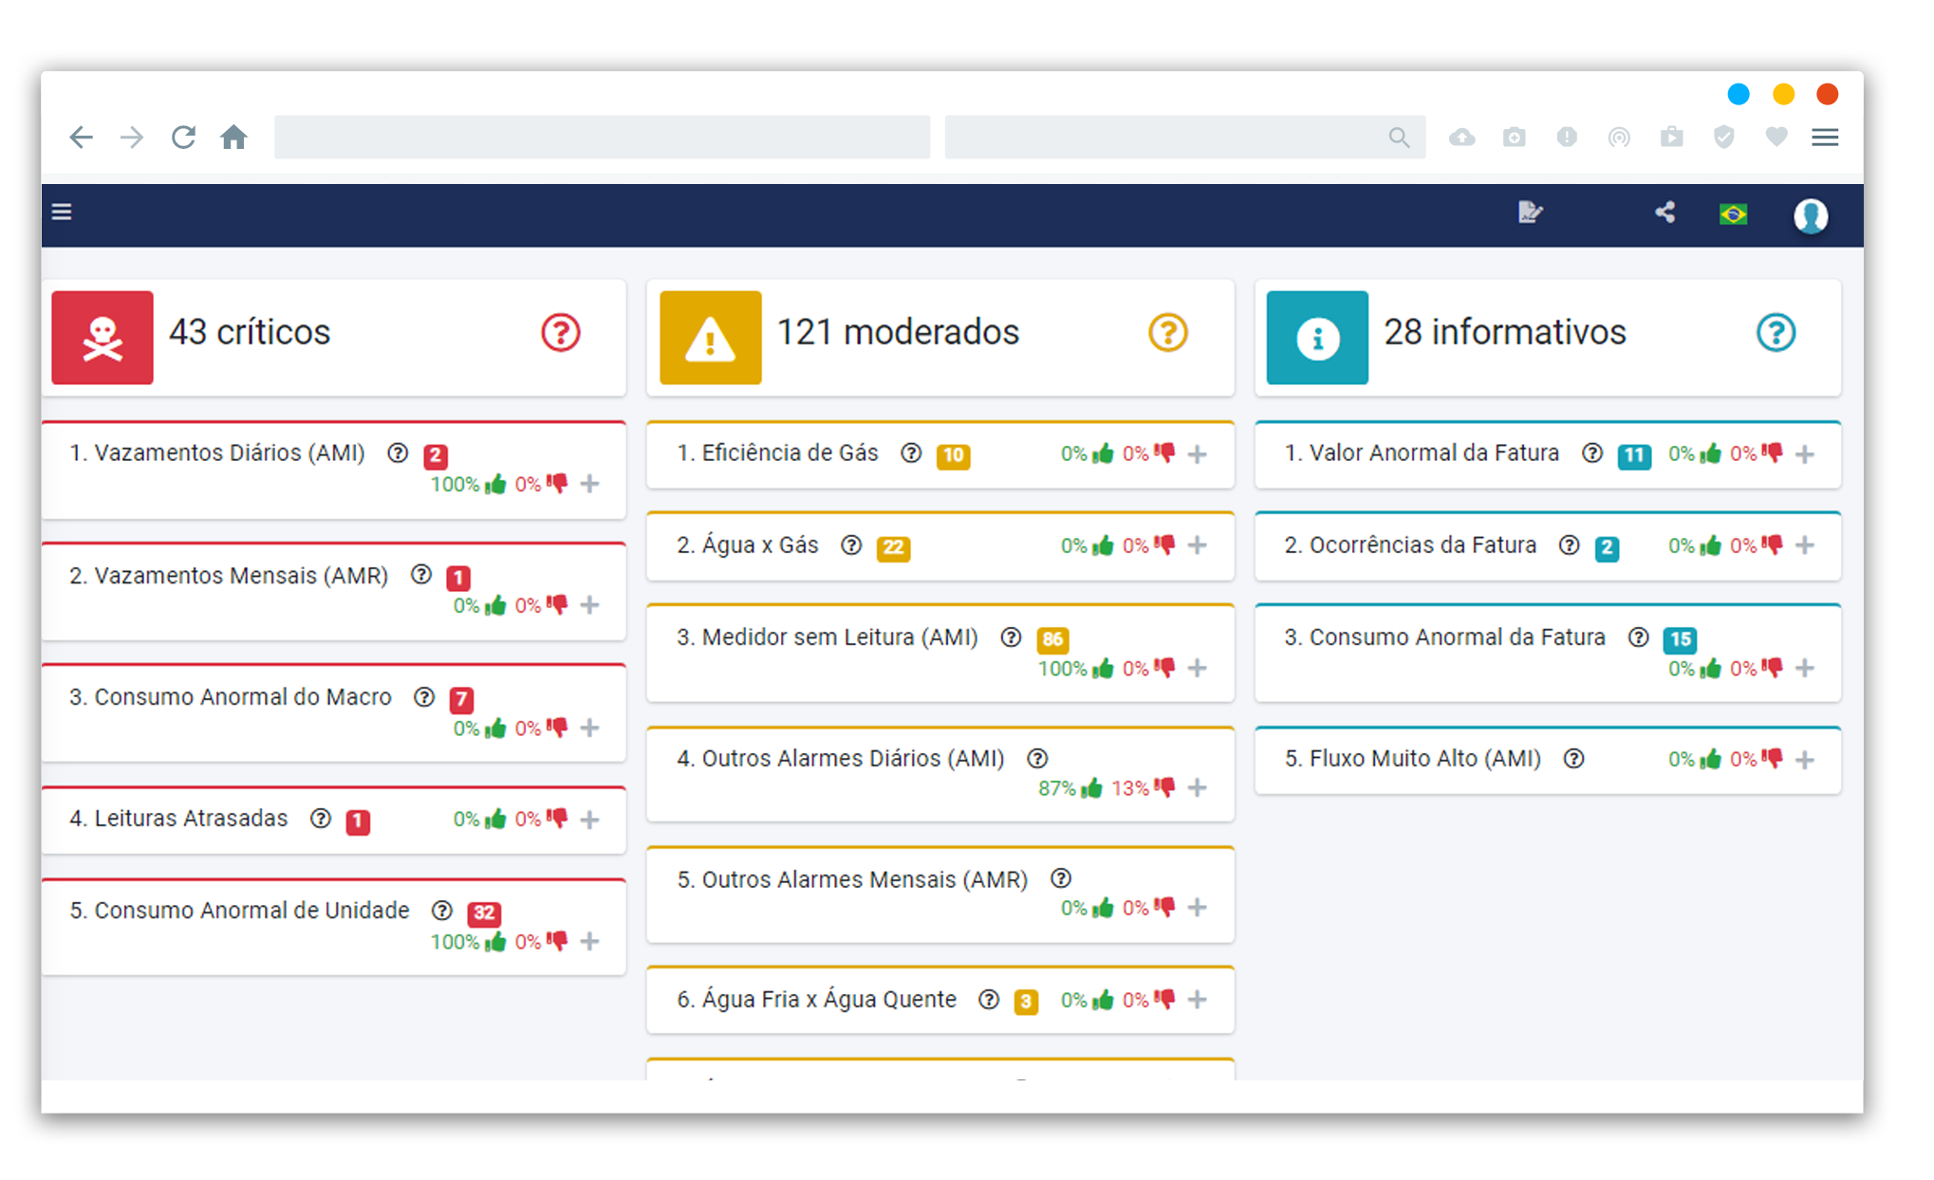
Task: Thumbs up Ocorrências da Fatura
Action: click(1710, 545)
